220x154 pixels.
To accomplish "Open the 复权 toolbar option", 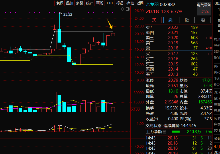I will (60, 3).
